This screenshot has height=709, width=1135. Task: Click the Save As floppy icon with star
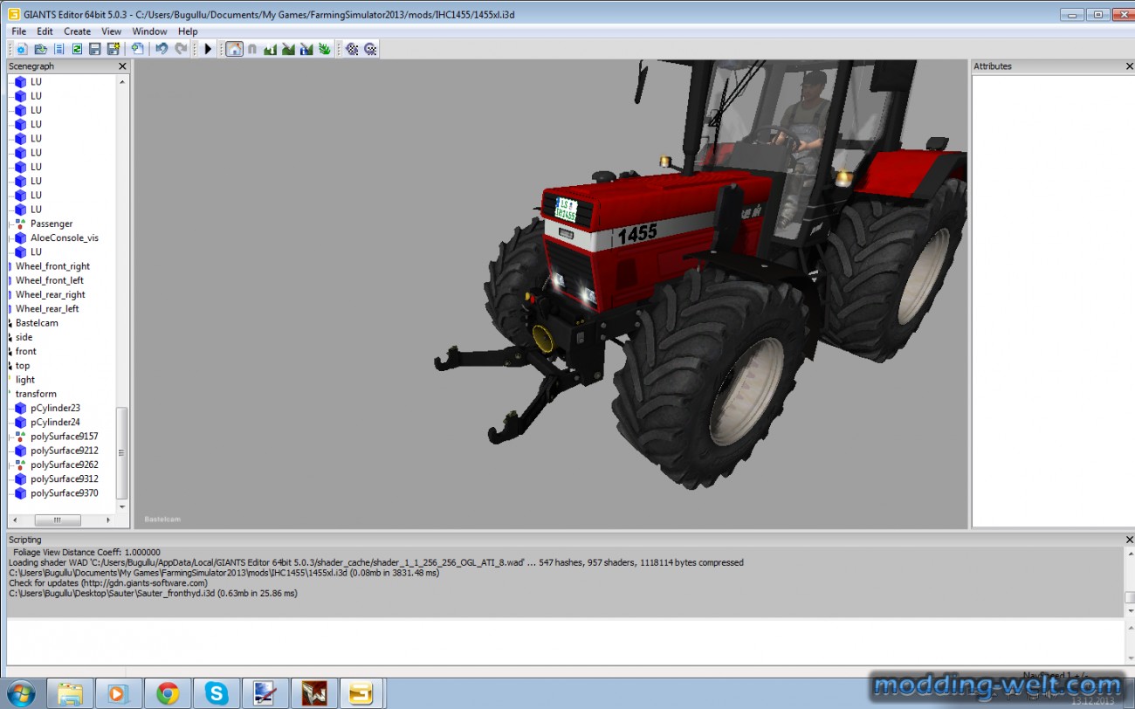113,49
